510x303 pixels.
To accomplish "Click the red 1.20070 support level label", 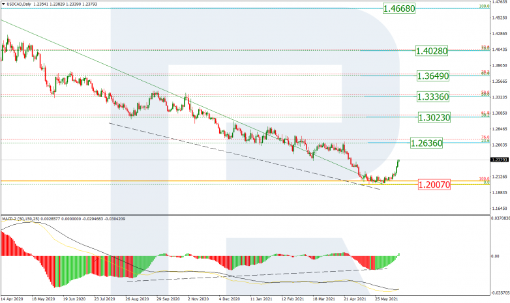I will (x=434, y=184).
